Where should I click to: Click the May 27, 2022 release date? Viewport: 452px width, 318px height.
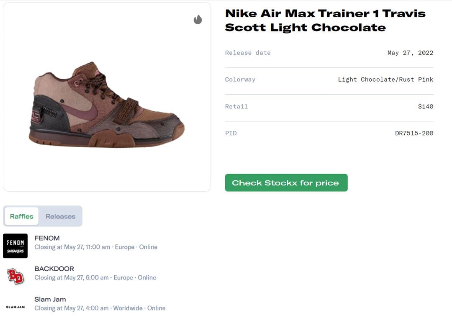click(410, 53)
